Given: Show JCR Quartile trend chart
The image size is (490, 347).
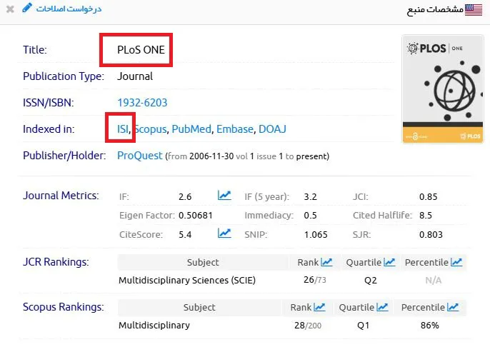Looking at the screenshot, I should [x=389, y=262].
